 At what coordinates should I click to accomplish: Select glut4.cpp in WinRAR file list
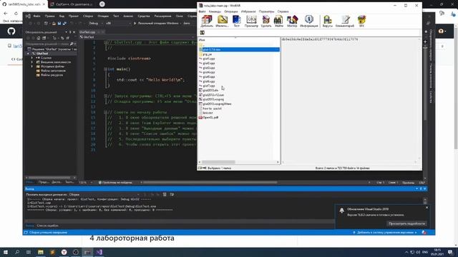(209, 72)
